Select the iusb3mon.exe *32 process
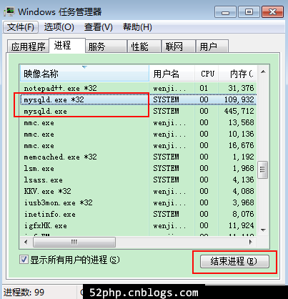The height and width of the screenshot is (299, 288). pos(138,202)
